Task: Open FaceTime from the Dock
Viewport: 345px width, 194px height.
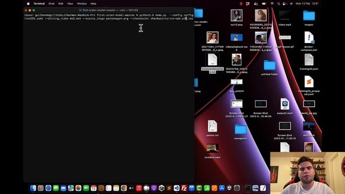Action: pyautogui.click(x=86, y=188)
